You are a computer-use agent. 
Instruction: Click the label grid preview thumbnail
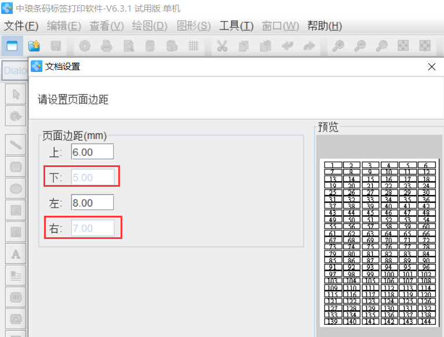(x=380, y=242)
